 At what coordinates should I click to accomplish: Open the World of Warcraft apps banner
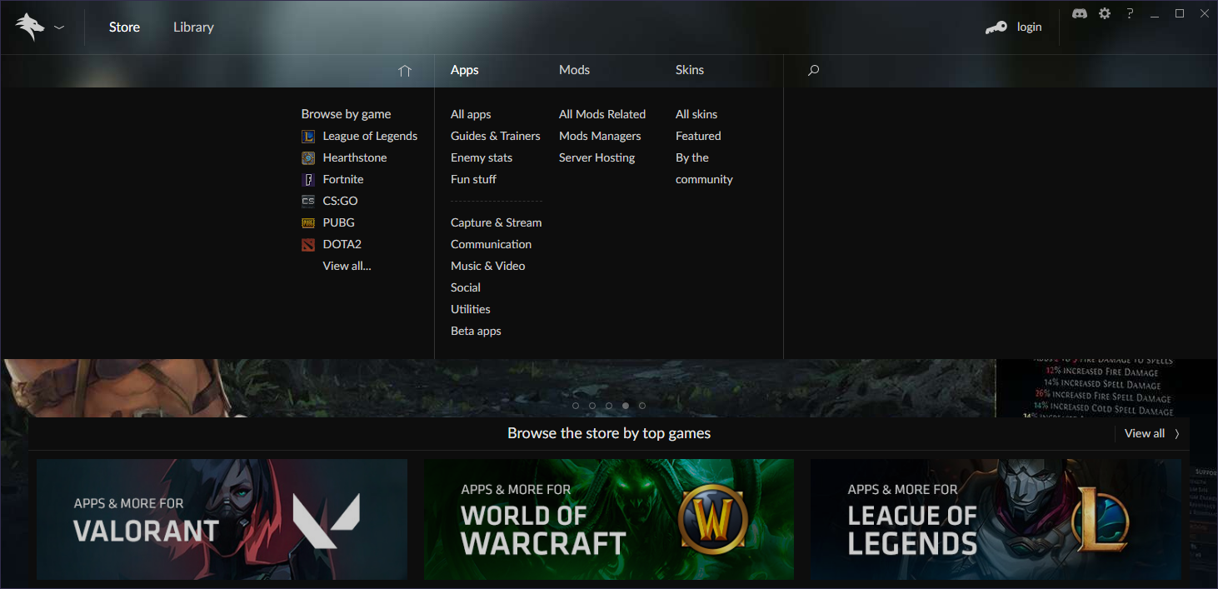click(x=609, y=519)
